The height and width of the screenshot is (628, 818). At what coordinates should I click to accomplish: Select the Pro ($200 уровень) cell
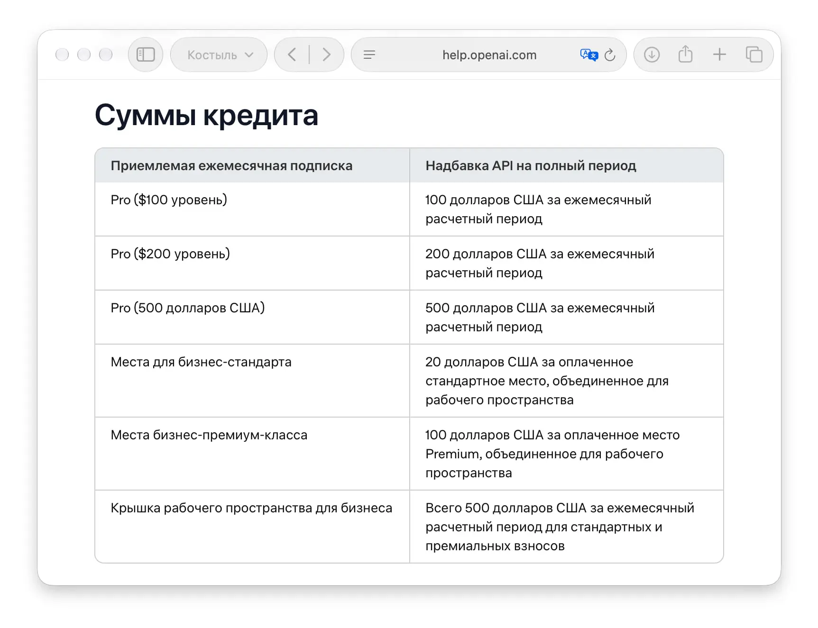tap(252, 263)
